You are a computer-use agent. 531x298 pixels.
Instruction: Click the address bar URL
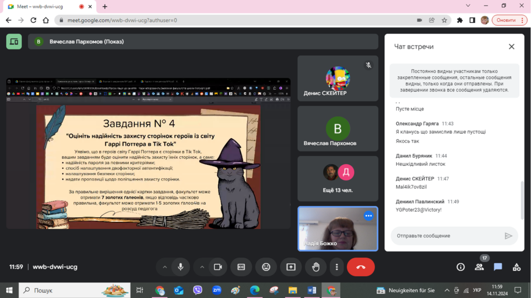122,20
